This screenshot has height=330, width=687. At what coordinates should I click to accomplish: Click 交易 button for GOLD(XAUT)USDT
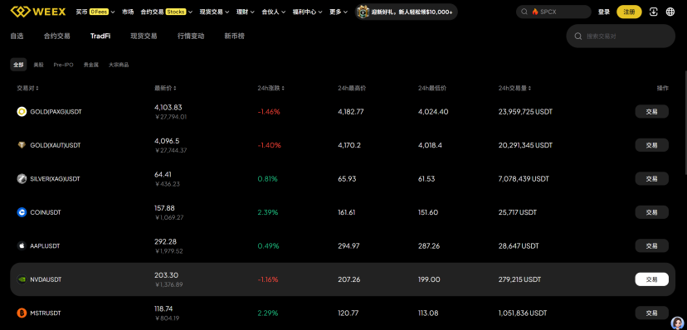click(652, 145)
